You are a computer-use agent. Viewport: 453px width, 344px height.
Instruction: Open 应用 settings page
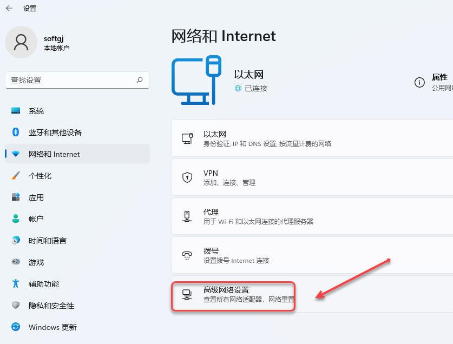(77, 197)
